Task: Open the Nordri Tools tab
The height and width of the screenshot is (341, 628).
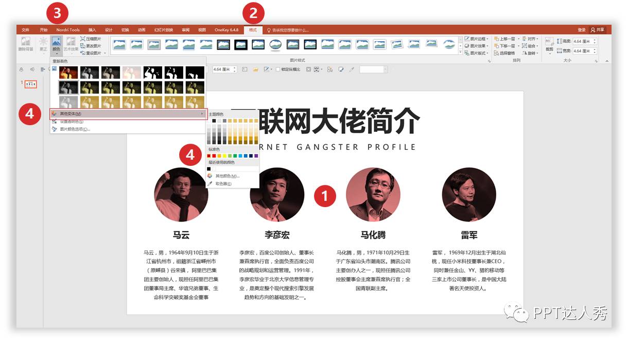Action: (x=68, y=30)
